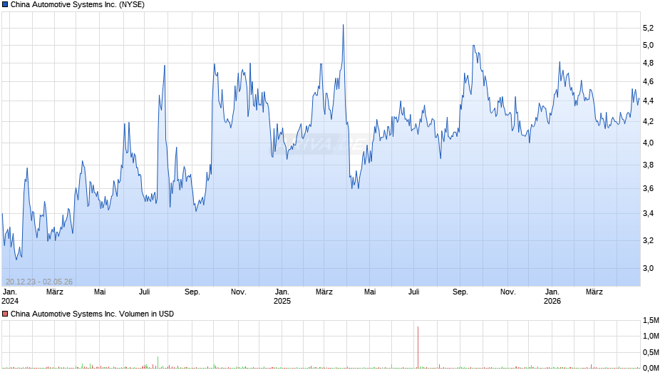Click the price axis label 4,0
Viewport: 670px width, 375px height.
648,143
